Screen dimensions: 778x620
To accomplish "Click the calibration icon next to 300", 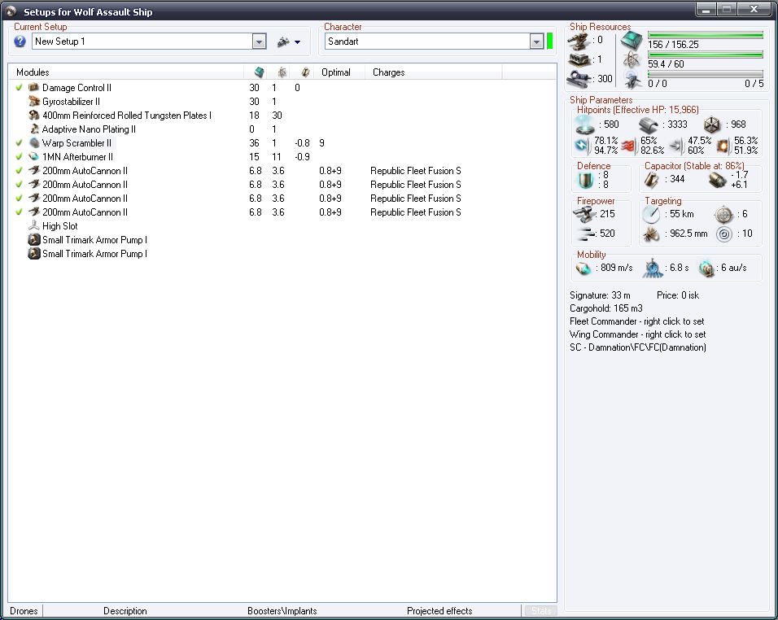I will (579, 80).
